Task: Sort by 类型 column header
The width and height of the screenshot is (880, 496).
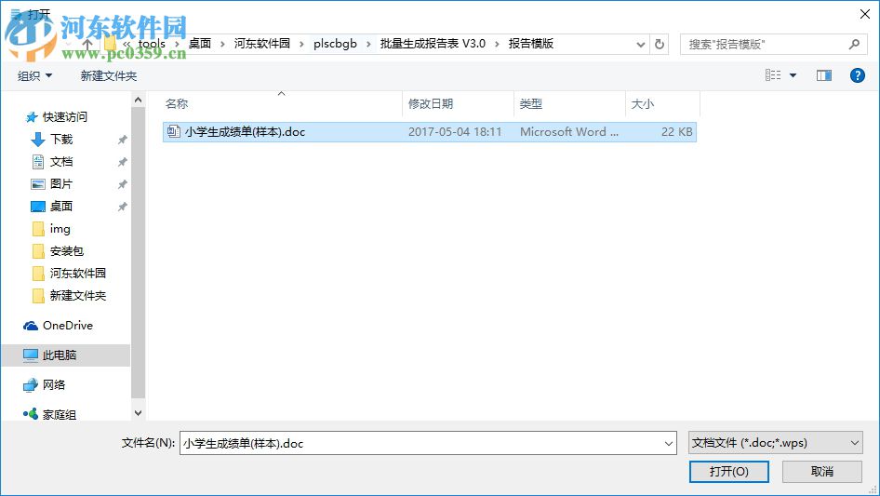Action: [x=530, y=104]
